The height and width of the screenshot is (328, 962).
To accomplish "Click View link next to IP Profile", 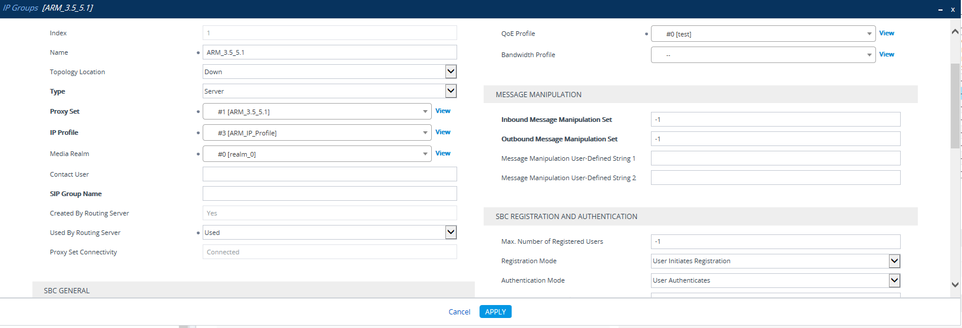I will pos(443,132).
